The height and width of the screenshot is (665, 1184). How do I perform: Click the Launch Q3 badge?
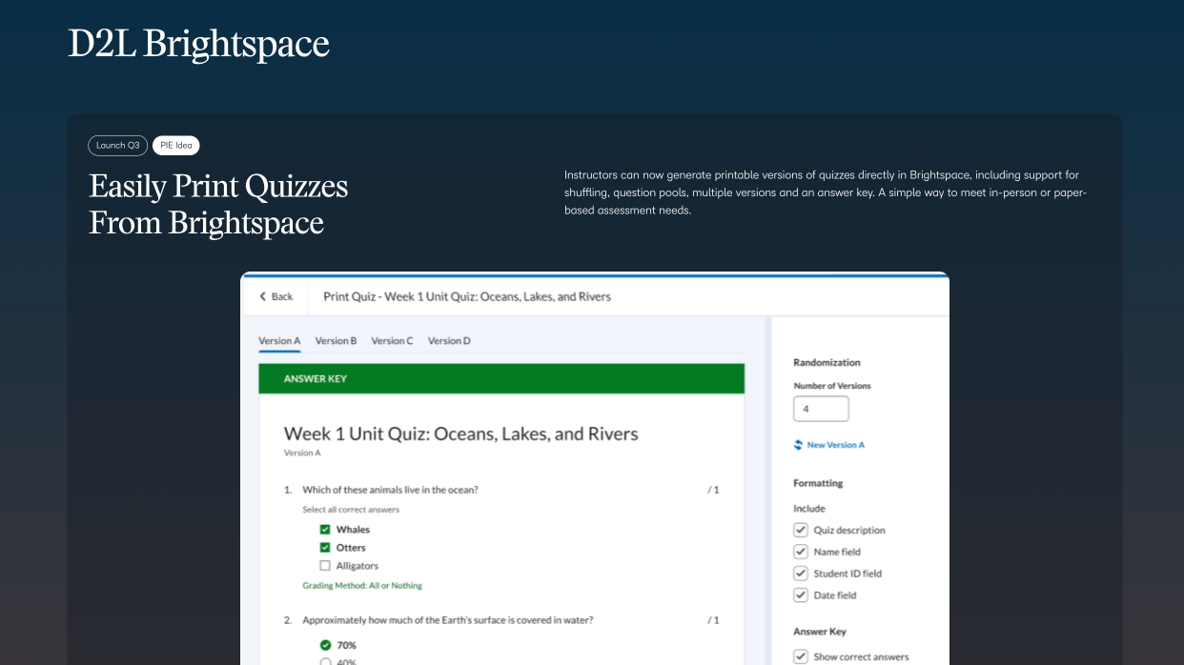[117, 145]
